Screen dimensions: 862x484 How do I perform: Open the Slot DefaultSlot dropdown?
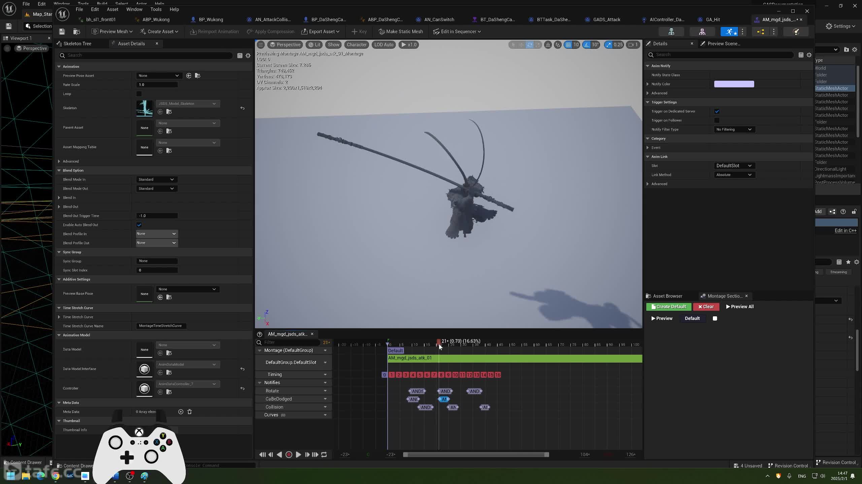[734, 166]
